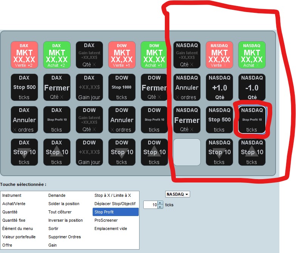Screen dimensions: 296x253
Task: Select the DOW Stop Profit 10 ticks key
Action: coord(154,120)
